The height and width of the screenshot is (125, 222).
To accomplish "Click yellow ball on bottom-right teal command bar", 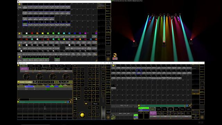I will pyautogui.click(x=139, y=106).
